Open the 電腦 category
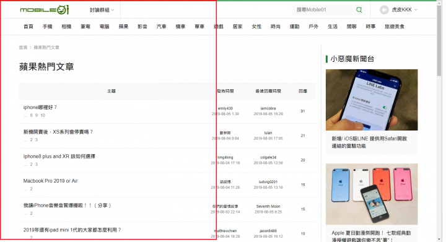Image resolution: width=446 pixels, height=242 pixels. [105, 27]
